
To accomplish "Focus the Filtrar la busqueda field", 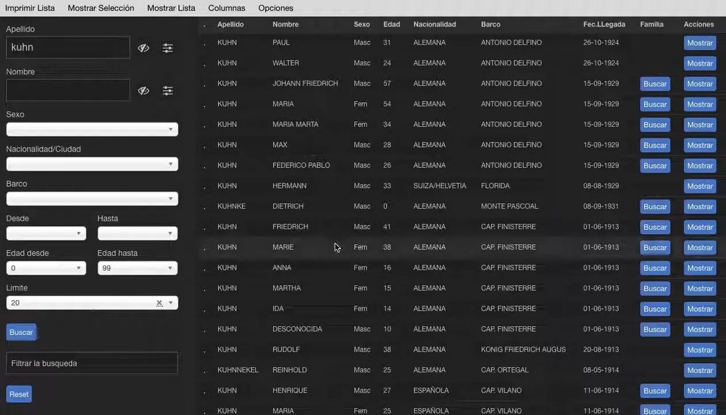I will [92, 363].
